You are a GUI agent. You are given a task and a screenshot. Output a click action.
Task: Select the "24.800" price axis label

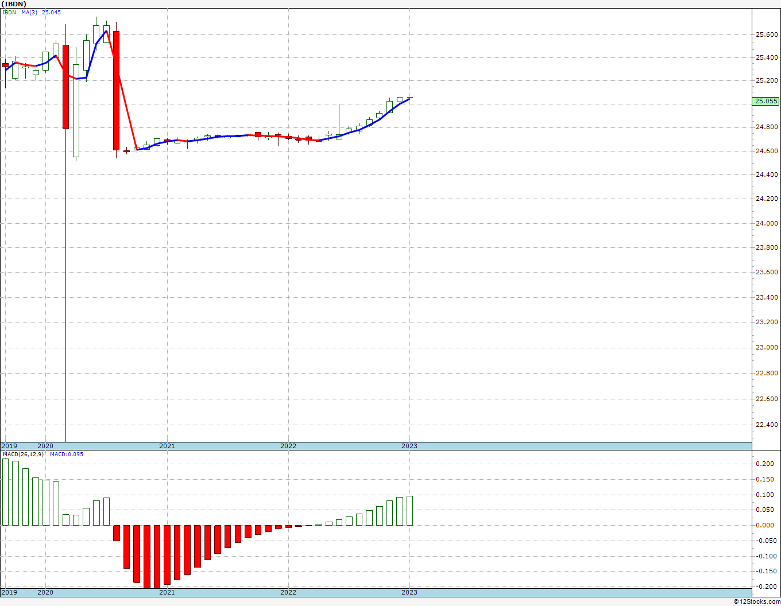pyautogui.click(x=767, y=127)
